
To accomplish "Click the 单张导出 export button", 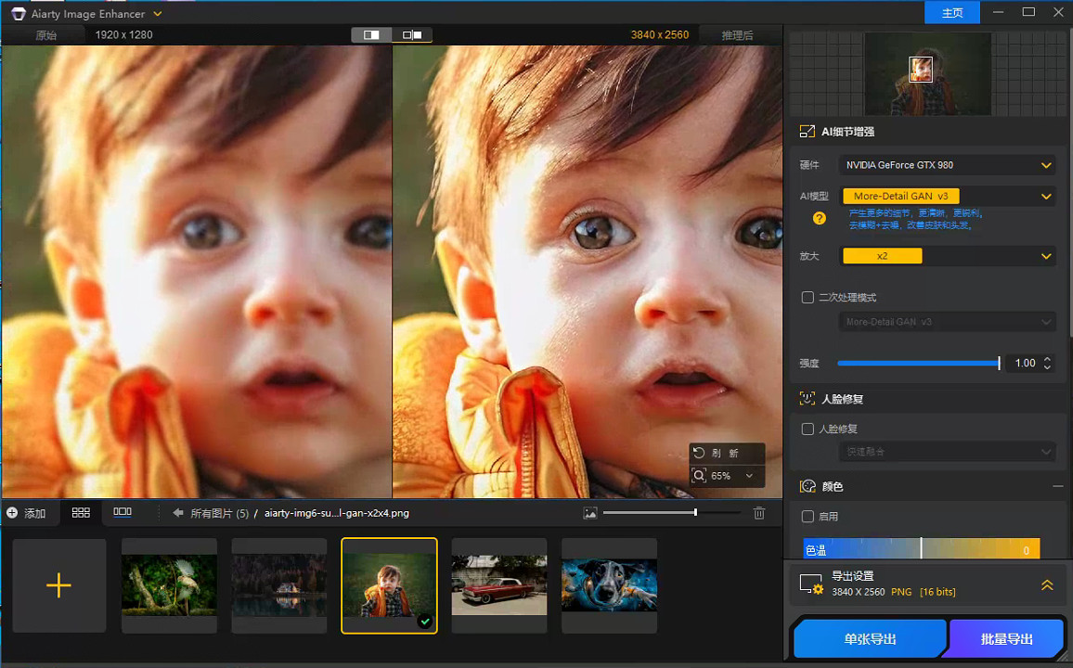I will (x=869, y=638).
